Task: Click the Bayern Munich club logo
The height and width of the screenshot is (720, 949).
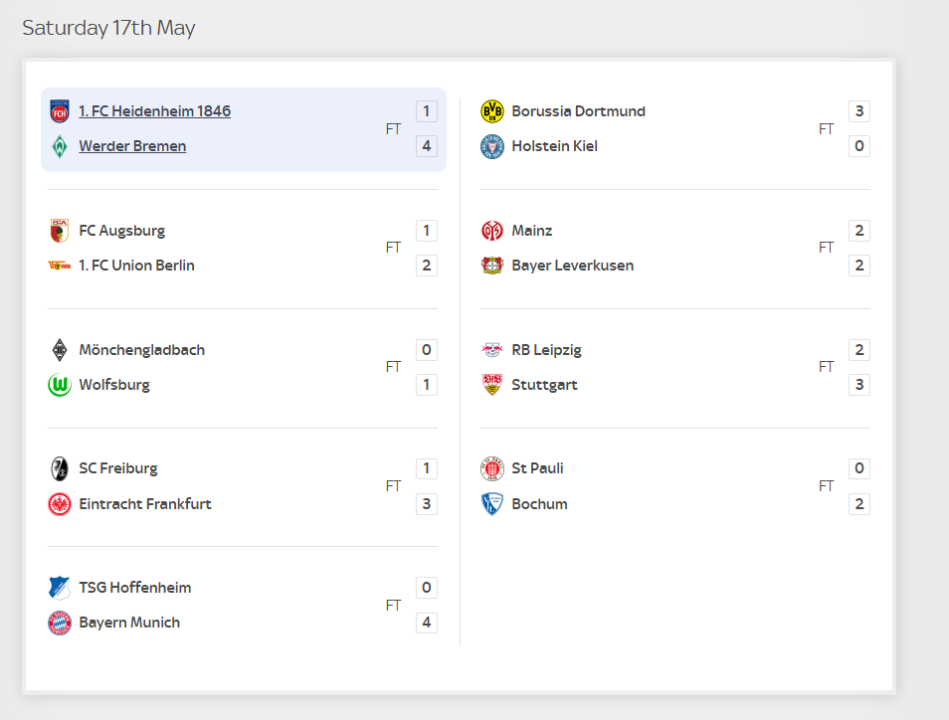Action: pos(60,623)
